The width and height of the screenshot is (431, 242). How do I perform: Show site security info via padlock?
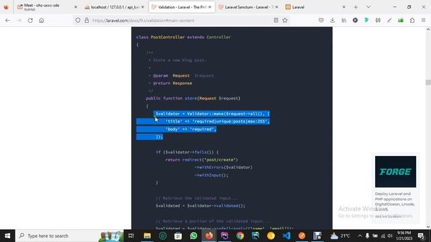[x=87, y=20]
